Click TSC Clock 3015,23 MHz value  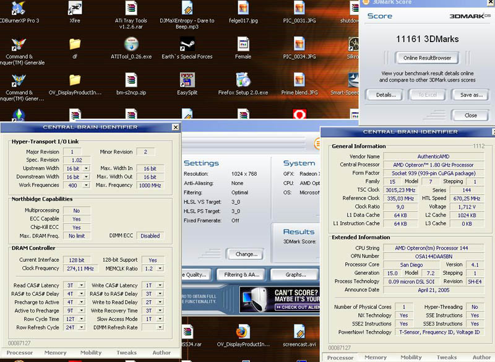click(x=400, y=190)
